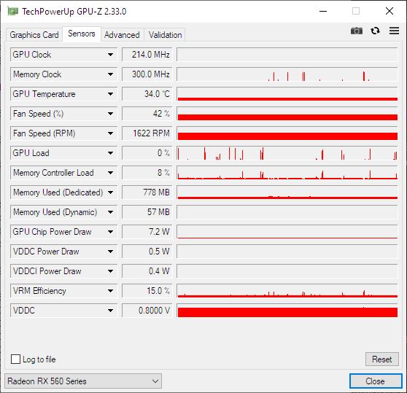Screen dimensions: 407x393
Task: Click the Fan Speed (RPM) history graph
Action: click(x=287, y=133)
